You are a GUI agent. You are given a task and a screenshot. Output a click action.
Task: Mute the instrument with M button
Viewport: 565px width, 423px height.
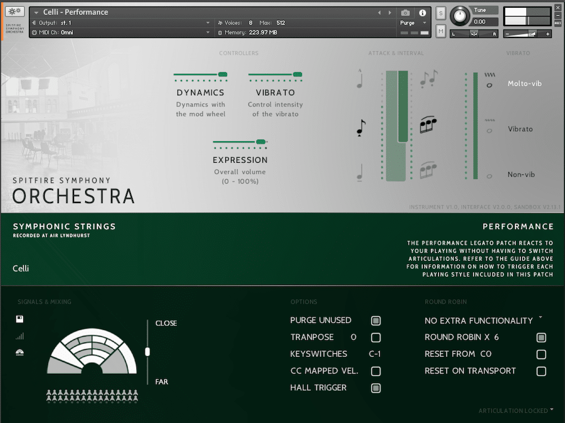(x=441, y=31)
